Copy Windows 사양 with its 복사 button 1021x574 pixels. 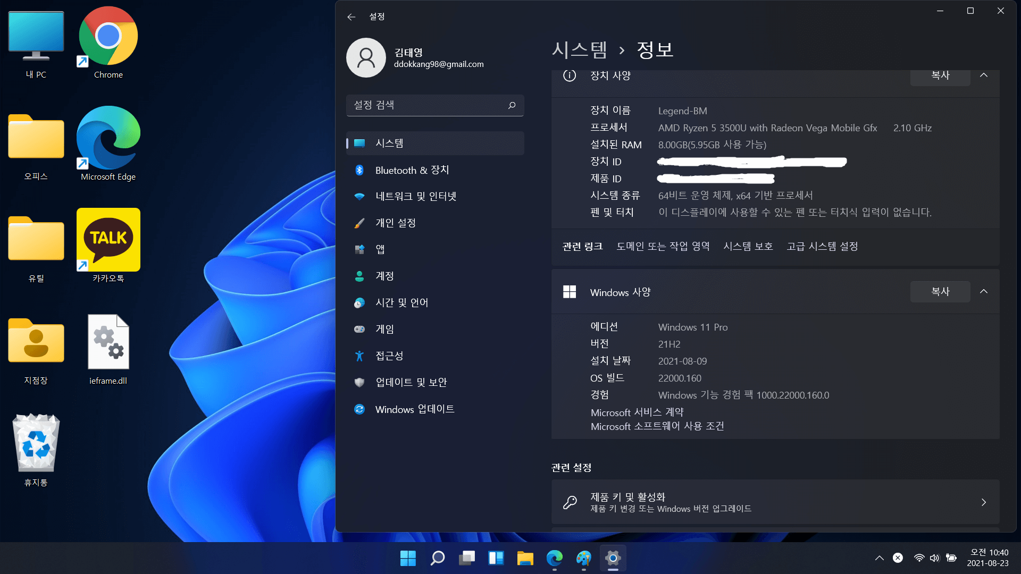940,292
